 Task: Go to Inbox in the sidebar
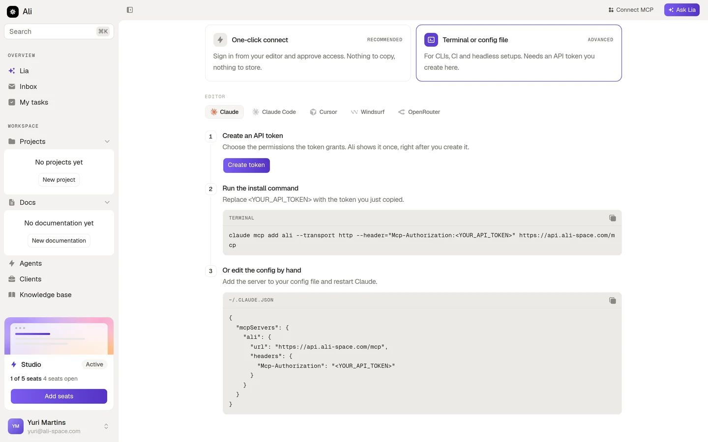point(59,86)
